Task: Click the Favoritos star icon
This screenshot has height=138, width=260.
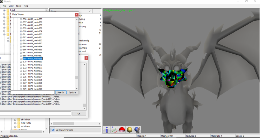Action: click(15, 130)
